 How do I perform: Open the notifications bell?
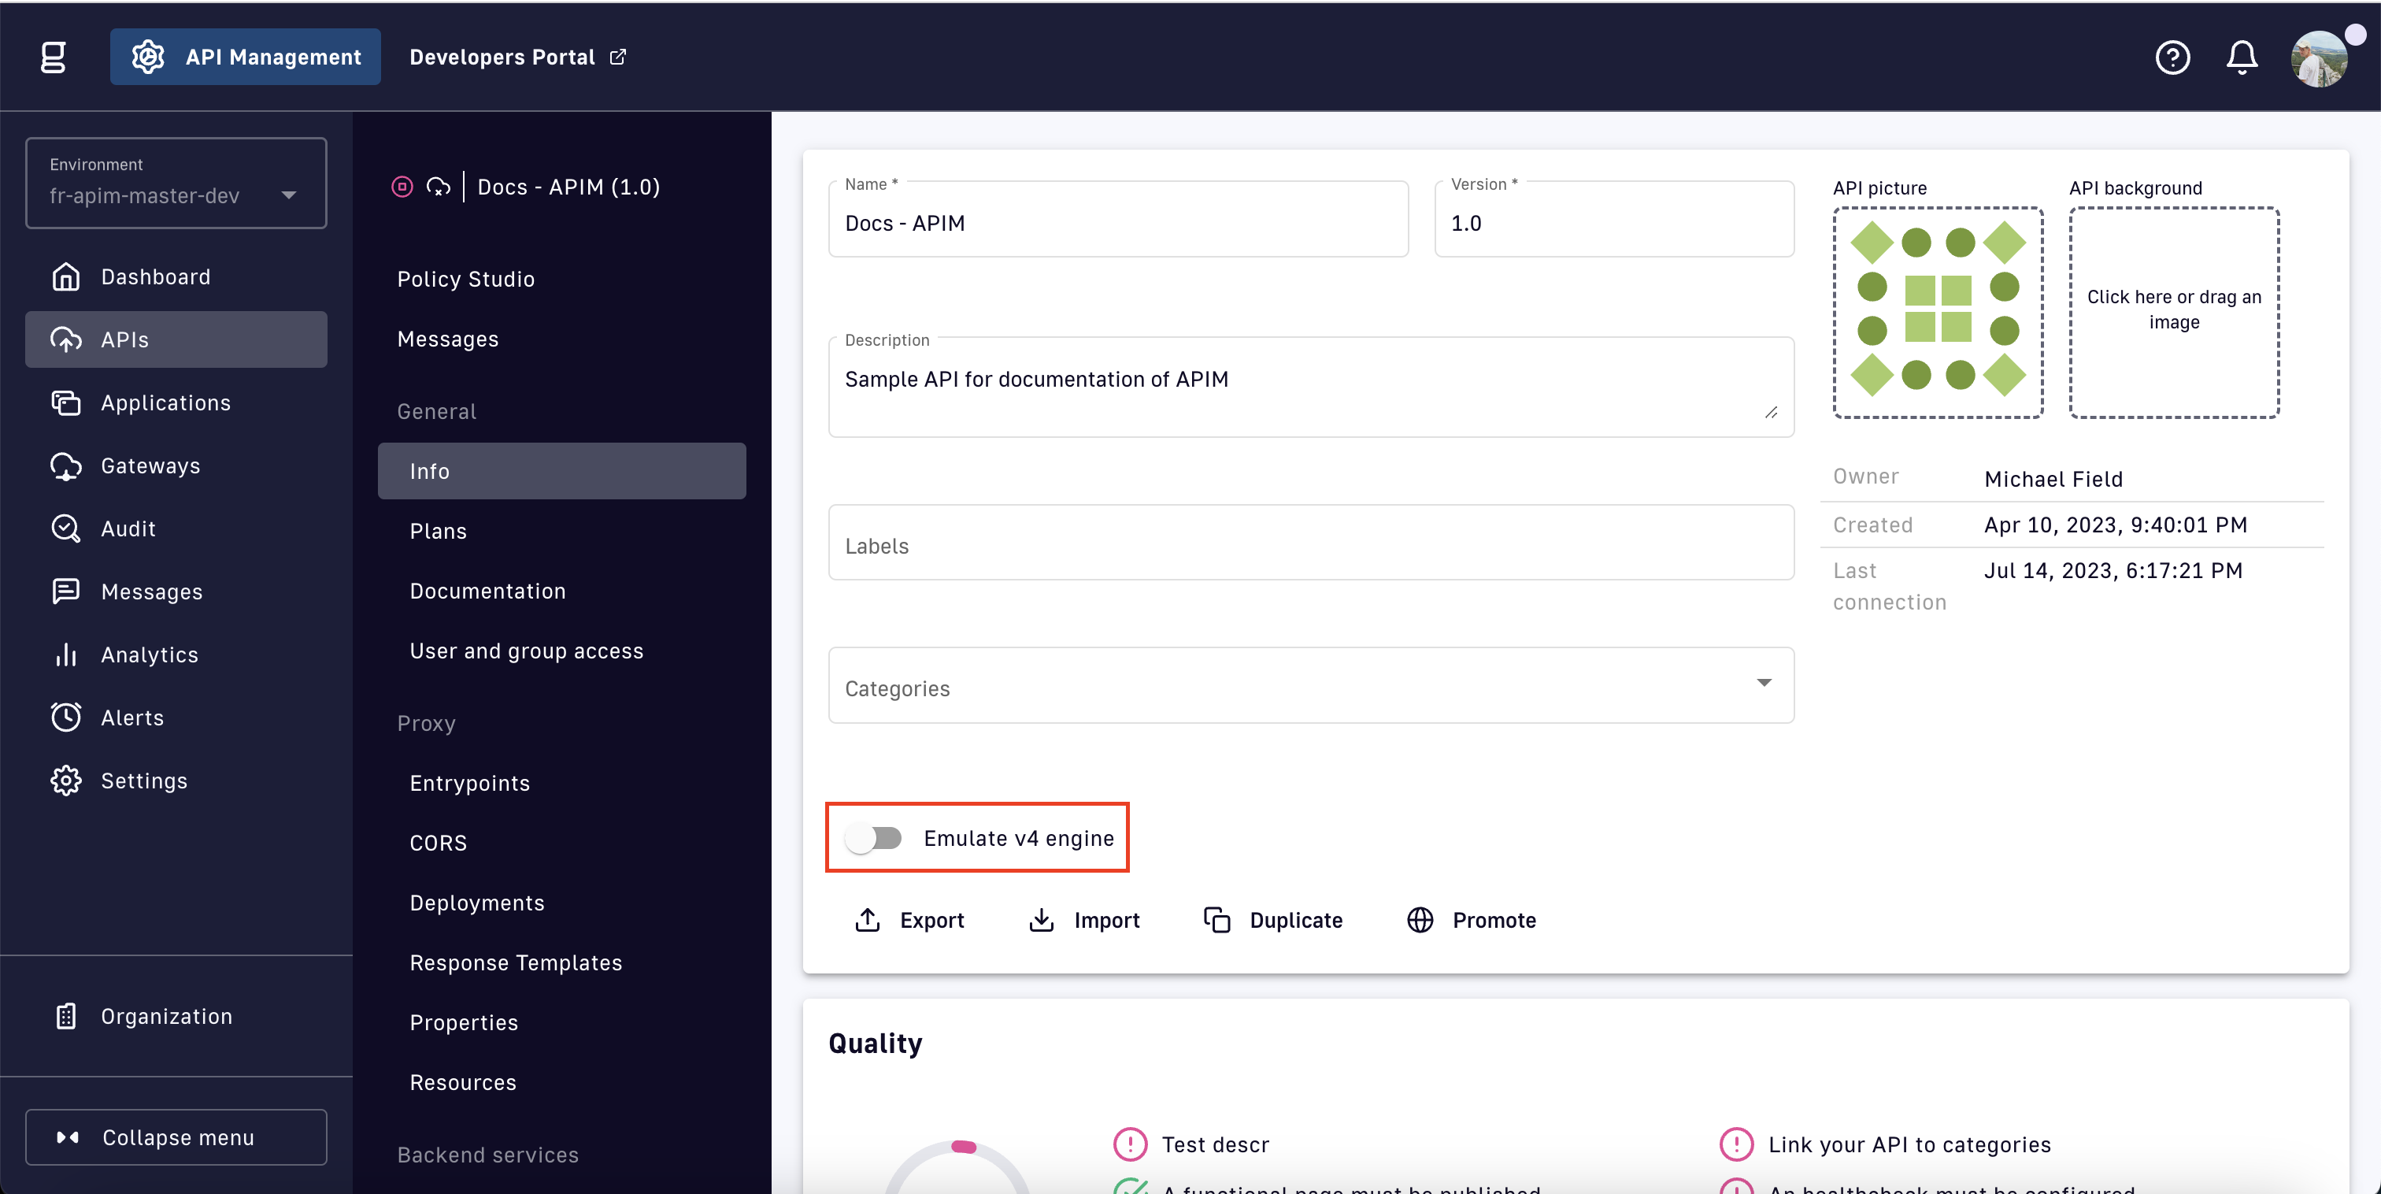point(2242,57)
